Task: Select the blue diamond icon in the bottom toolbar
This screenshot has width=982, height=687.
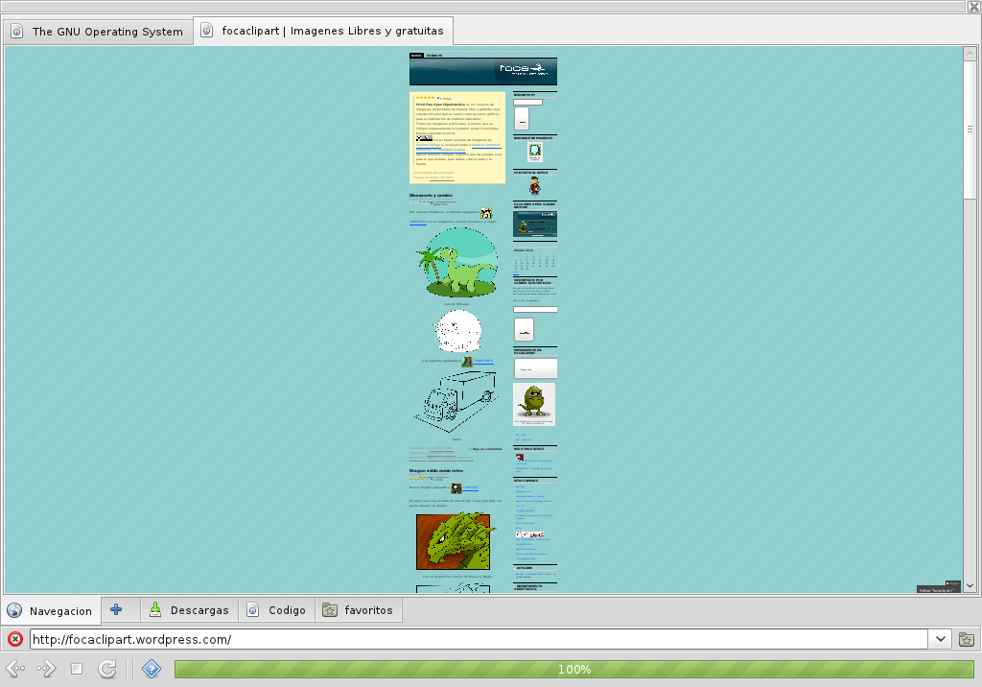Action: pyautogui.click(x=152, y=669)
